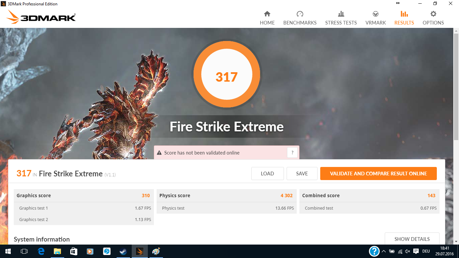The height and width of the screenshot is (258, 459).
Task: Click the 3DMark taskbar icon
Action: (x=139, y=251)
